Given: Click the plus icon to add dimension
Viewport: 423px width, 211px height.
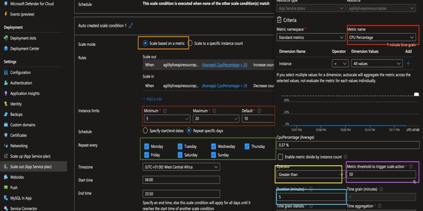Looking at the screenshot, I should tap(408, 64).
